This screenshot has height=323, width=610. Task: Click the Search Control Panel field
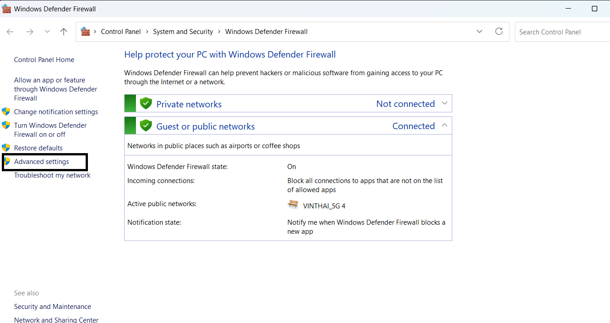(x=562, y=32)
